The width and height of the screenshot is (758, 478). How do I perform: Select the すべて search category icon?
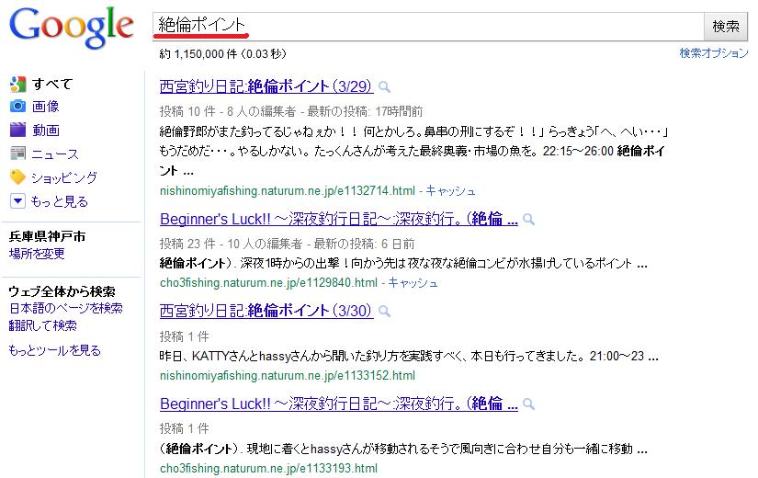tap(17, 85)
